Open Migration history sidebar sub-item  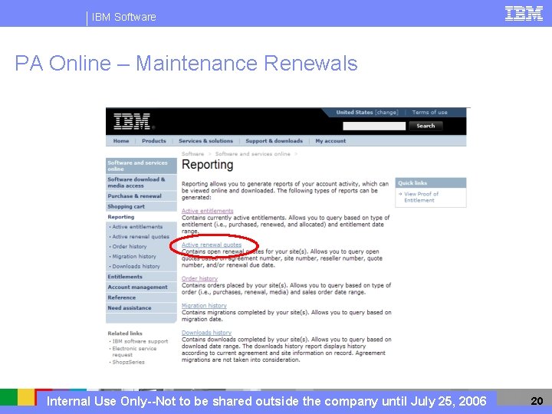[133, 256]
